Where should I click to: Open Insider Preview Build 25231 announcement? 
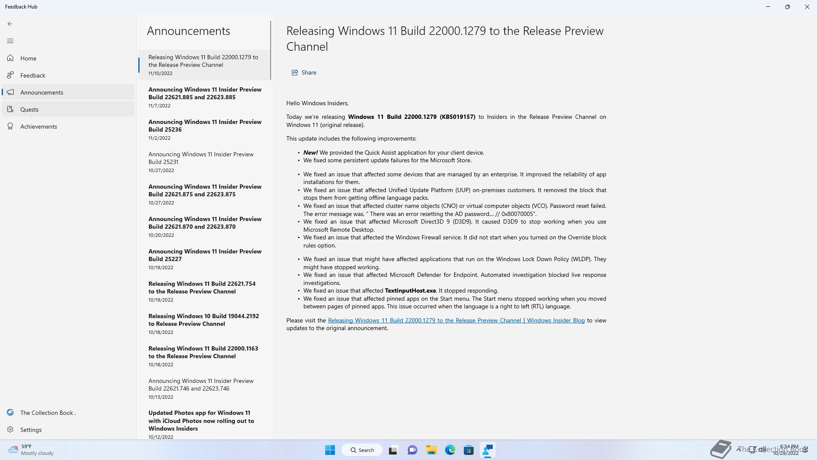pos(204,162)
